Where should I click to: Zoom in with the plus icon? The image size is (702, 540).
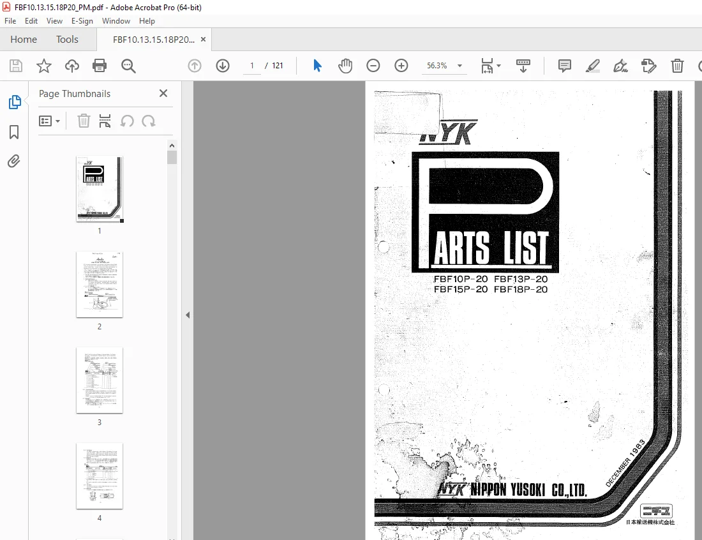point(401,66)
